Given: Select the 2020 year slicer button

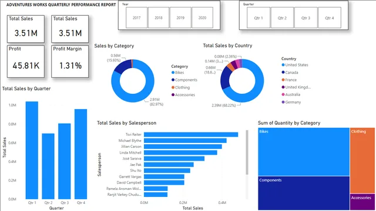Looking at the screenshot, I should 202,18.
